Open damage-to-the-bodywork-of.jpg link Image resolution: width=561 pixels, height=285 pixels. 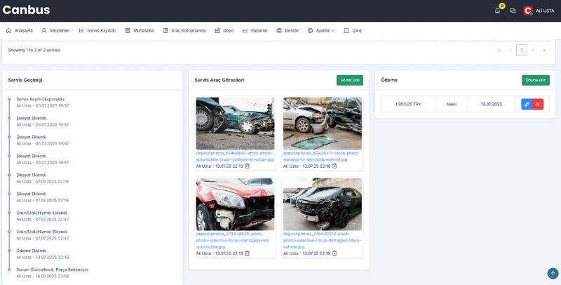(x=321, y=156)
